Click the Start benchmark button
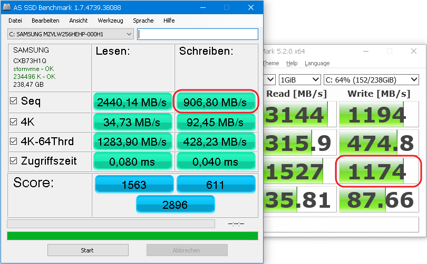This screenshot has height=264, width=427. tap(88, 250)
